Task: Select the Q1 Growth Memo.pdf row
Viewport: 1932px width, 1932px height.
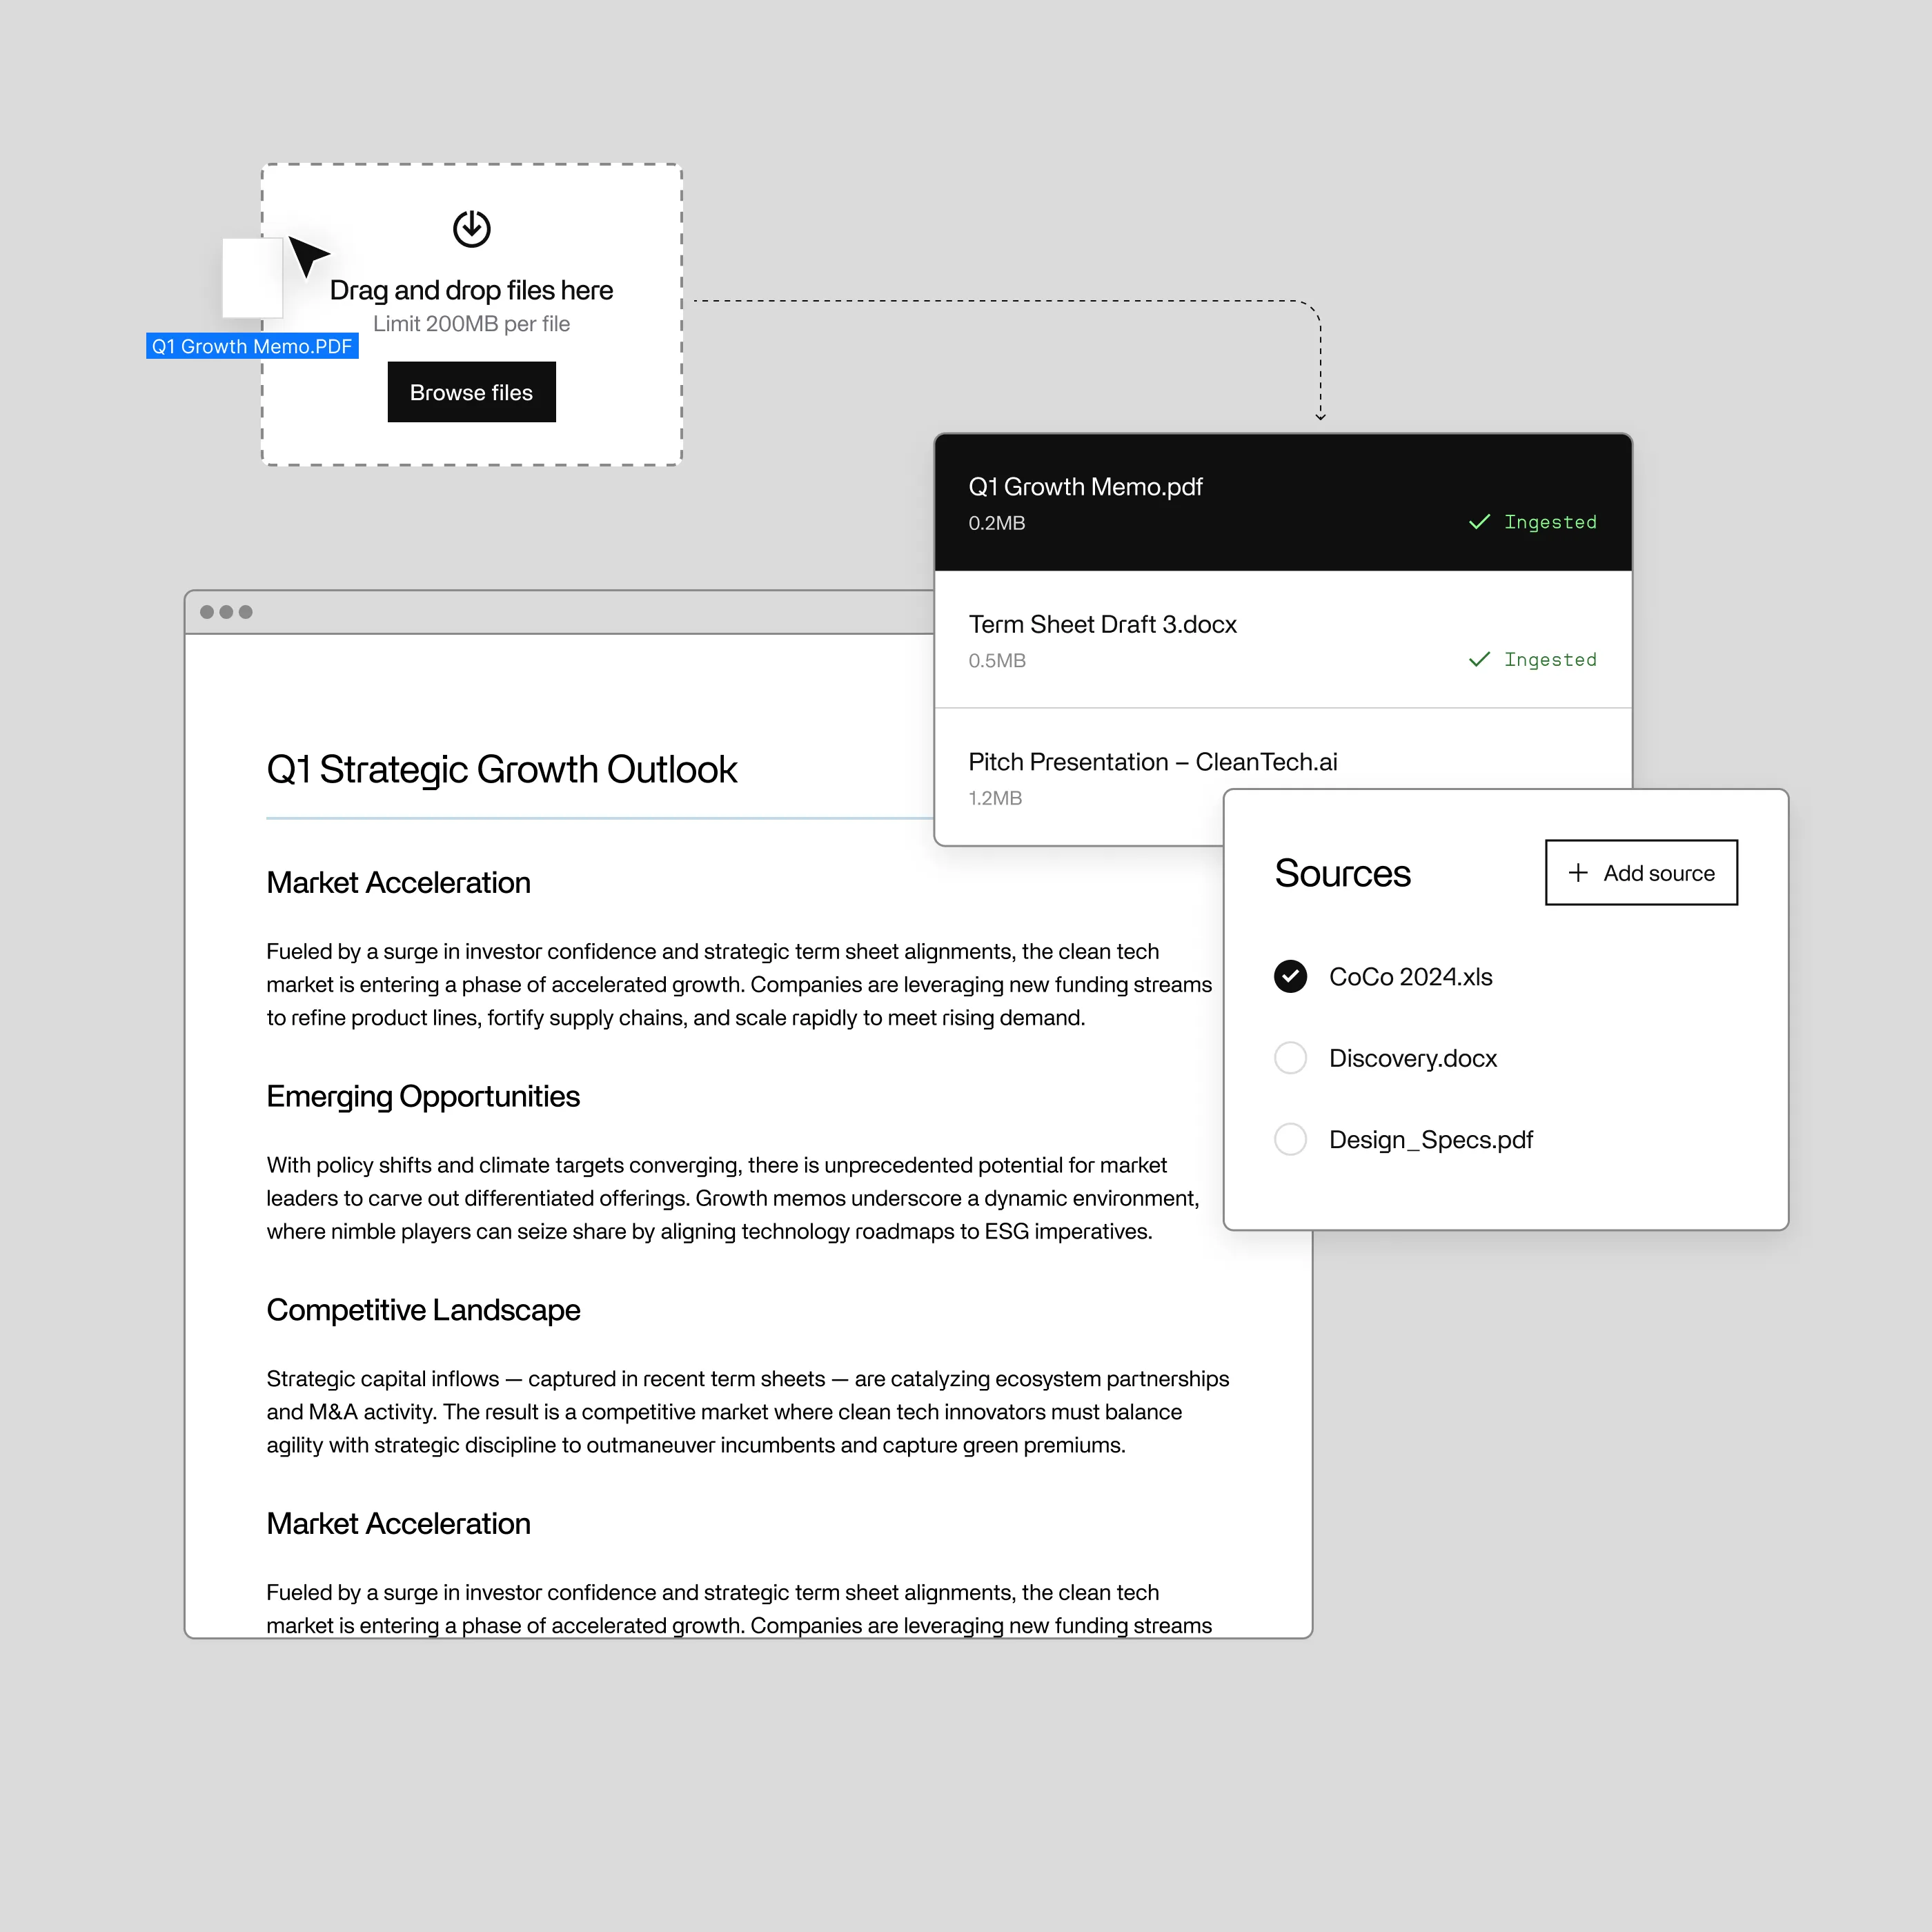Action: [x=1283, y=503]
